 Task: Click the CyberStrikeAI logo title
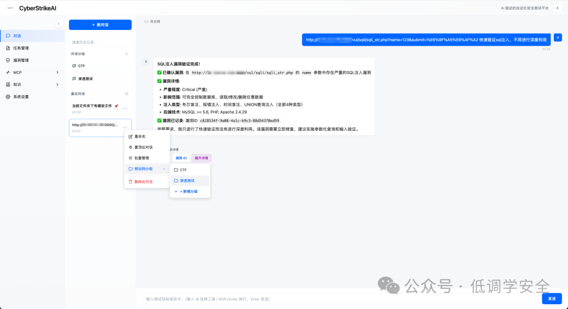pos(38,8)
